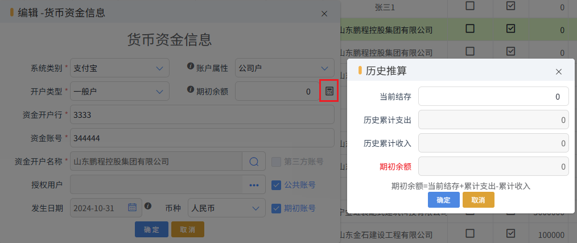The width and height of the screenshot is (577, 243).
Task: Click the 发生日期 field showing 2024-10-31
Action: click(106, 208)
